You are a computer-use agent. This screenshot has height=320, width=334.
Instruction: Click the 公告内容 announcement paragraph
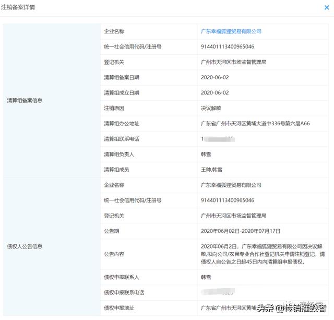[x=263, y=254]
